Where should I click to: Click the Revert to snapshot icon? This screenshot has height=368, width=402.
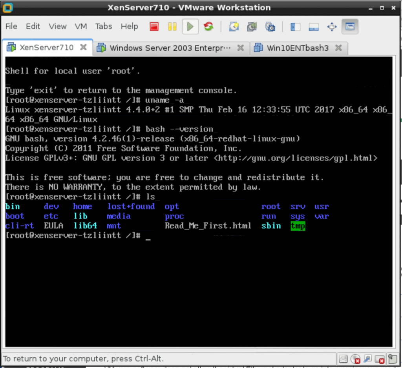click(252, 26)
